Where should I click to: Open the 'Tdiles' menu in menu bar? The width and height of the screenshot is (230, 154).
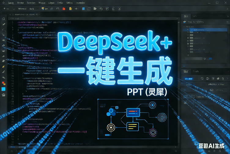pyautogui.click(x=69, y=3)
